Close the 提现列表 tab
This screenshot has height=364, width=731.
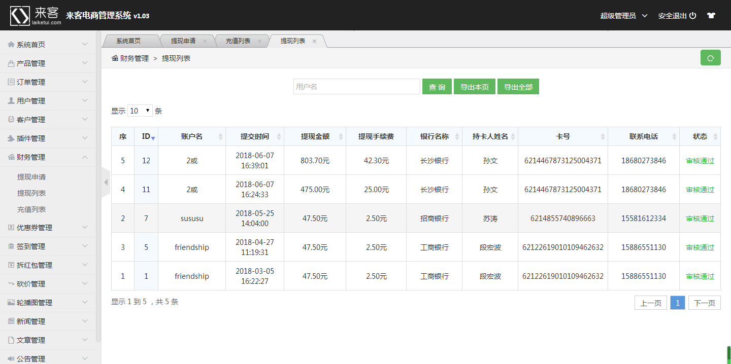pyautogui.click(x=314, y=41)
